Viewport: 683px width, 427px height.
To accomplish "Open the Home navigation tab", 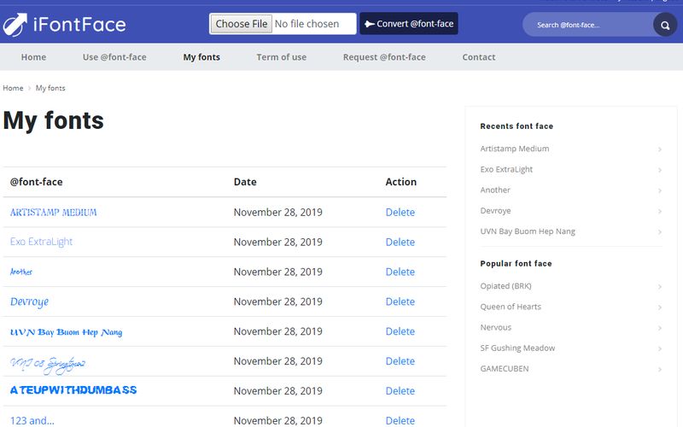I will point(33,57).
